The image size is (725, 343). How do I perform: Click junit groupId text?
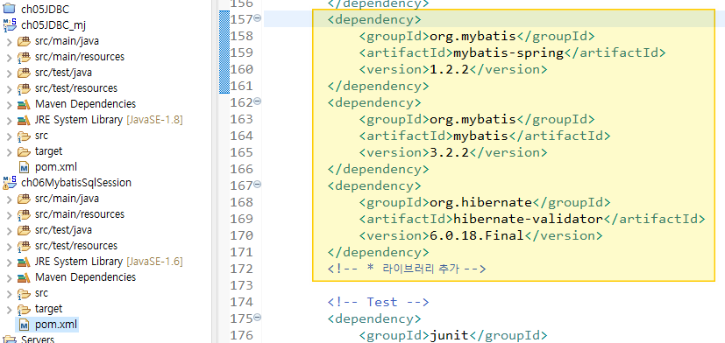(x=450, y=335)
